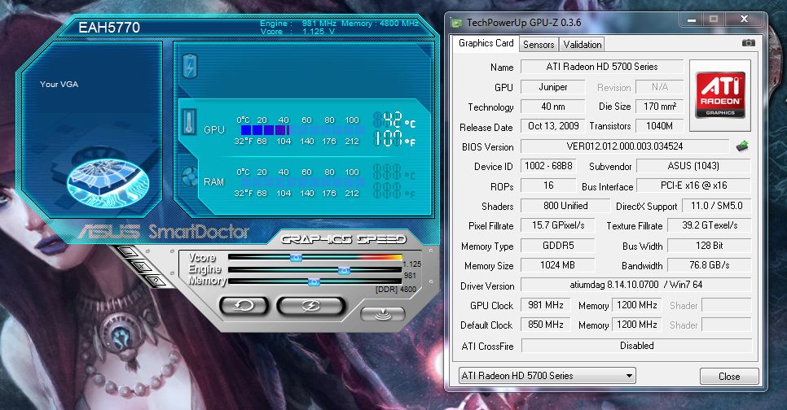Click the GPU-Z title bar icon
This screenshot has width=787, height=410.
(456, 23)
